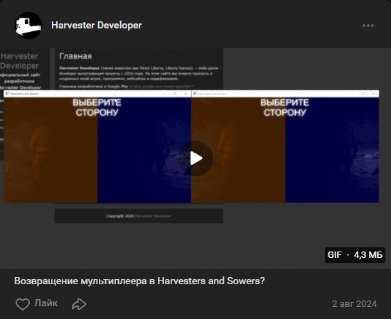
Task: Click the GIF 4,3 МБ badge
Action: click(x=355, y=255)
